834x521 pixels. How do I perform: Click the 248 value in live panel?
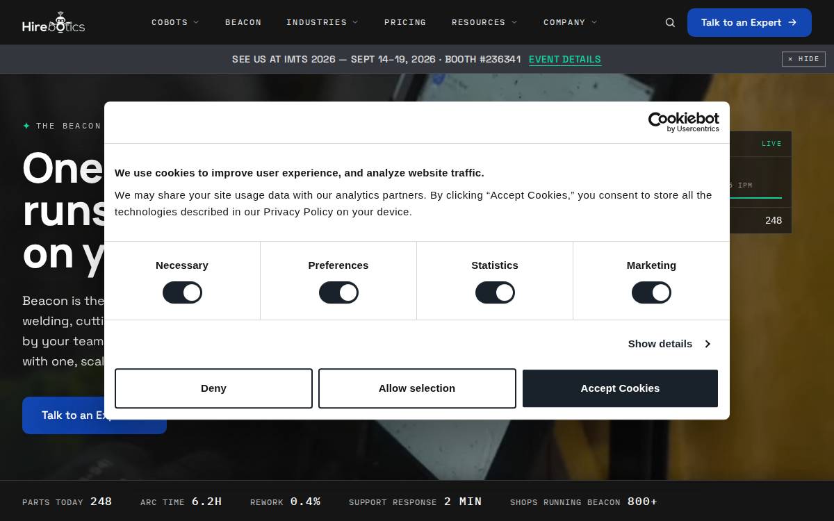coord(774,220)
